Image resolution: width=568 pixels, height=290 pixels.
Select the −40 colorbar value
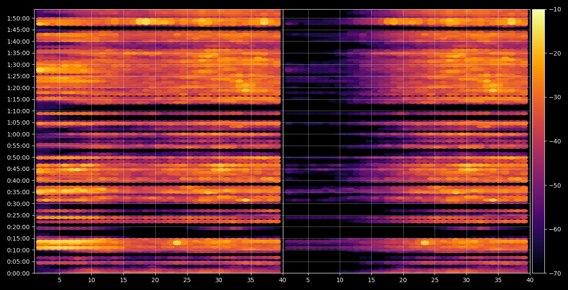click(555, 141)
